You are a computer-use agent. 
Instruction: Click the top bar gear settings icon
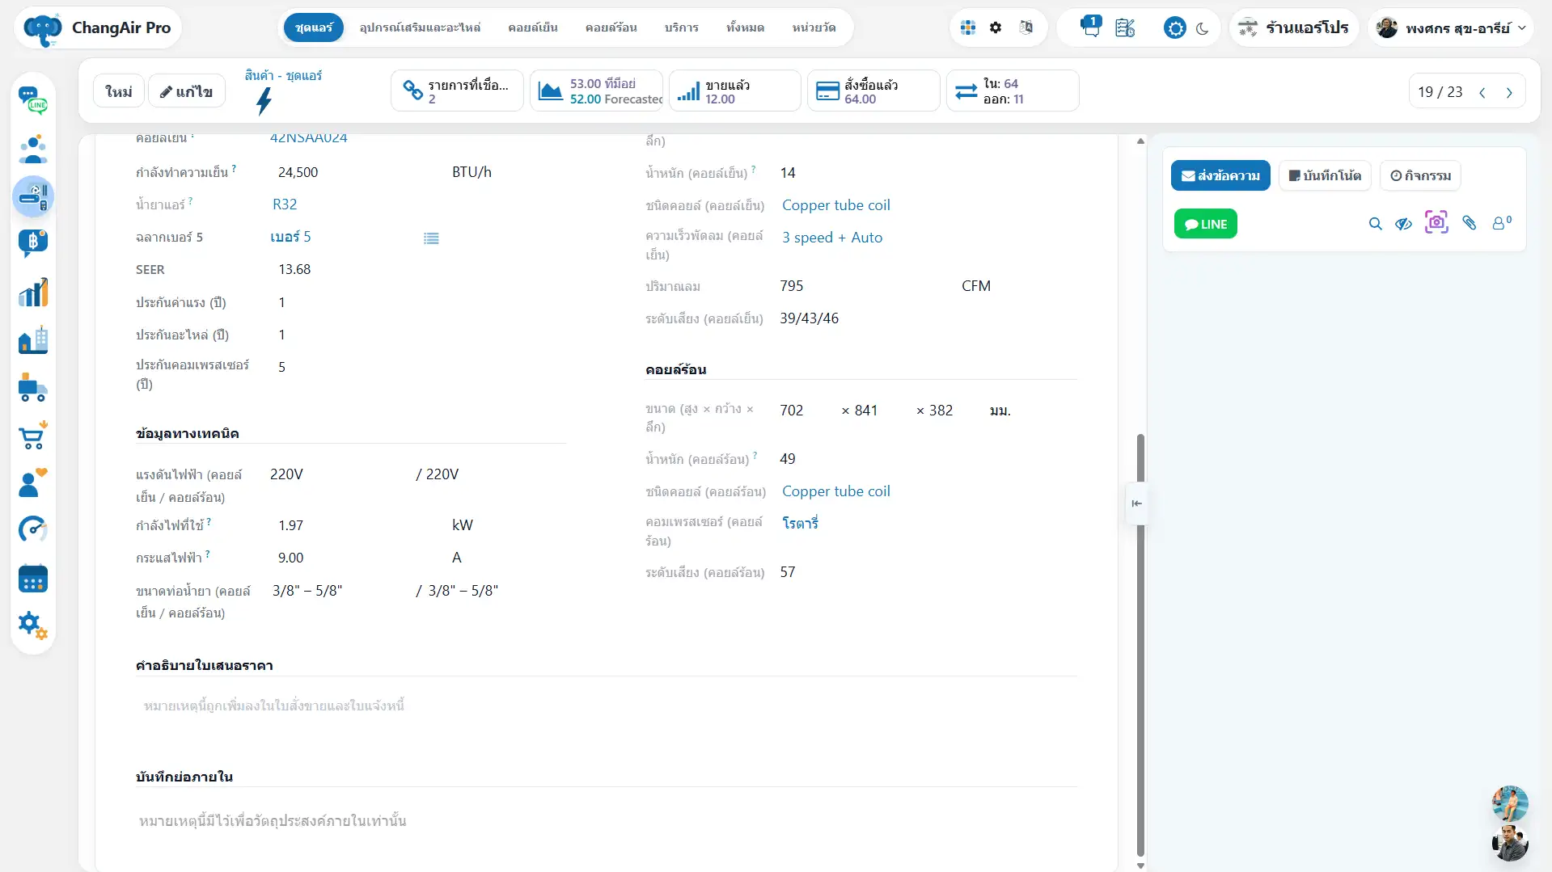click(x=996, y=27)
